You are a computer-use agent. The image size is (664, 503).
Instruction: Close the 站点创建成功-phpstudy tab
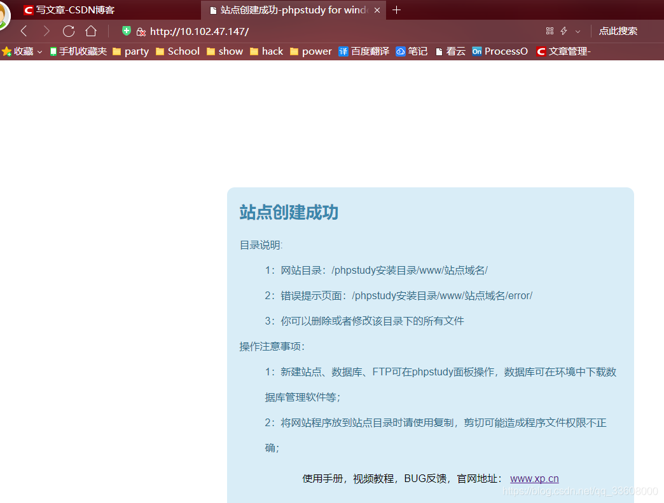tap(377, 10)
